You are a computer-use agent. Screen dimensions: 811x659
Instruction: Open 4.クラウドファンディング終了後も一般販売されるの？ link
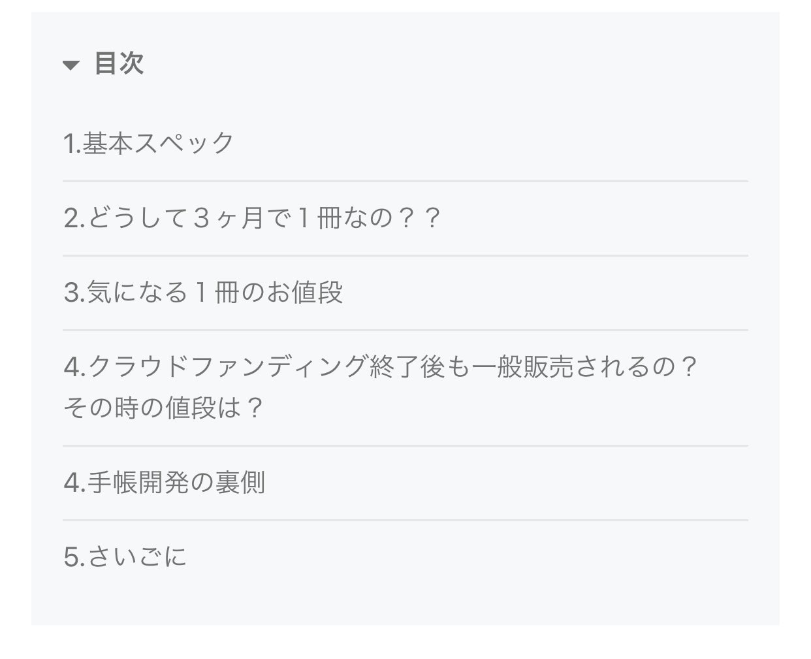381,367
